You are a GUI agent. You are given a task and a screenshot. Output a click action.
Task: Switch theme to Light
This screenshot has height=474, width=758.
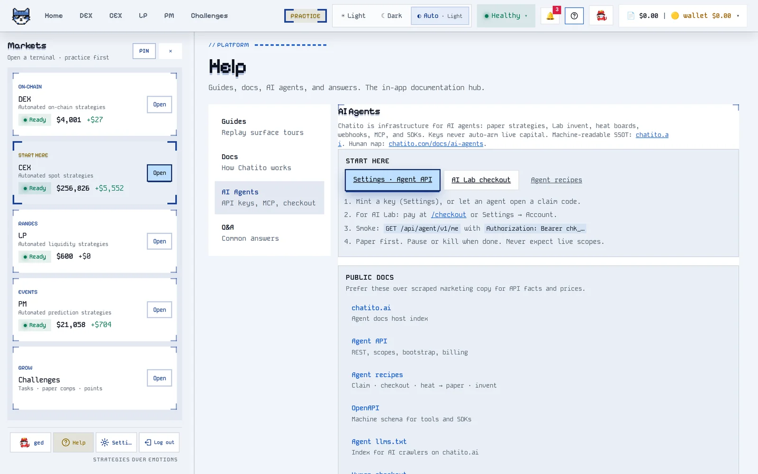pos(353,16)
